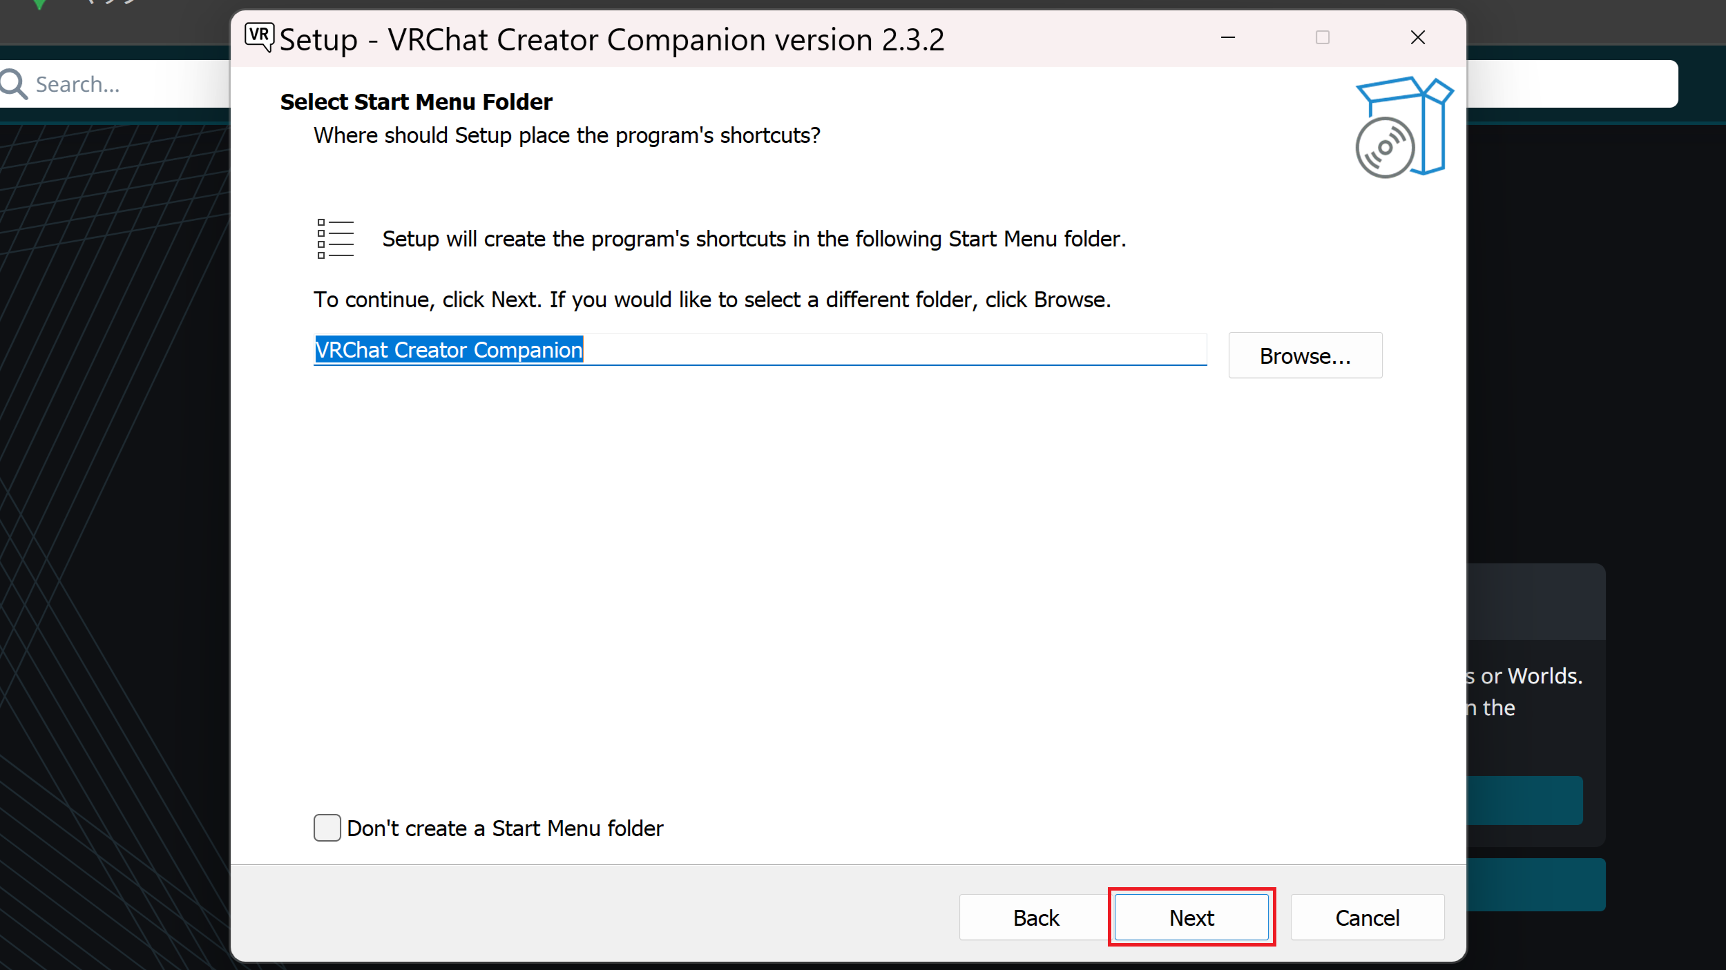This screenshot has width=1726, height=970.
Task: Click the installer box and disc icon
Action: 1403,128
